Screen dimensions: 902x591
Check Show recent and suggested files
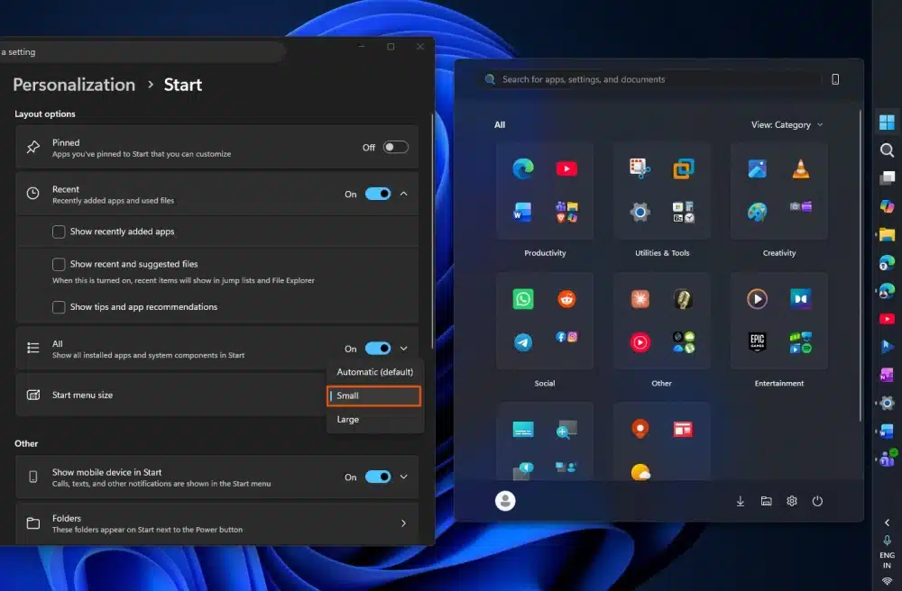pos(59,264)
